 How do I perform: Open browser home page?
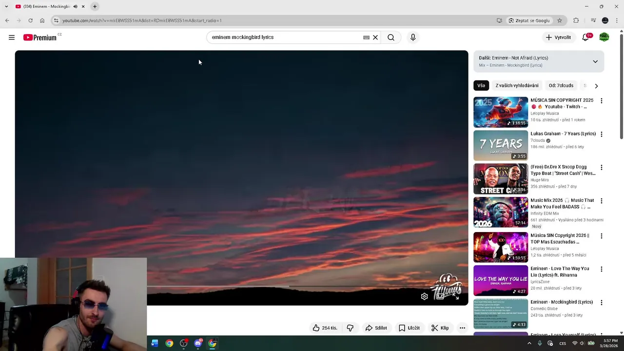click(x=42, y=20)
